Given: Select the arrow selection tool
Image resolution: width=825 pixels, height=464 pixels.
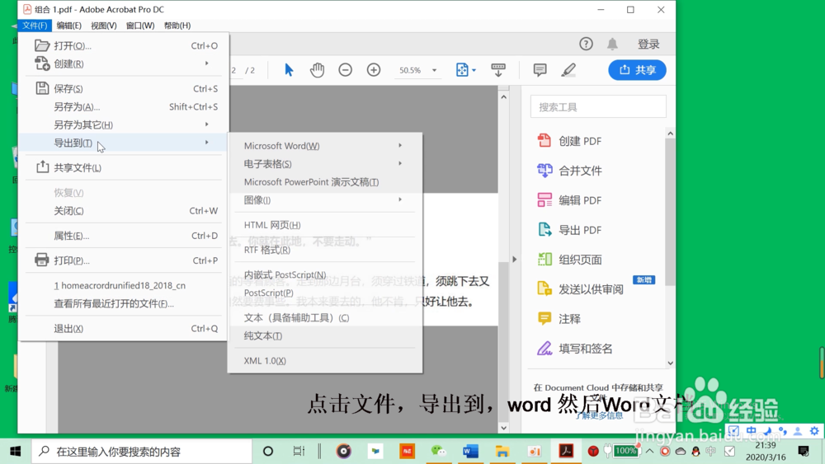Looking at the screenshot, I should click(289, 70).
